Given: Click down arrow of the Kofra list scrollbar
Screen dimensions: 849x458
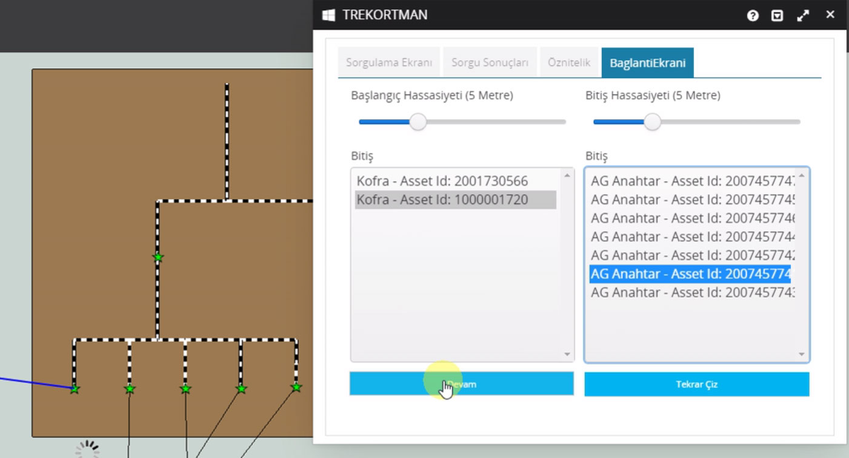Looking at the screenshot, I should pos(567,355).
